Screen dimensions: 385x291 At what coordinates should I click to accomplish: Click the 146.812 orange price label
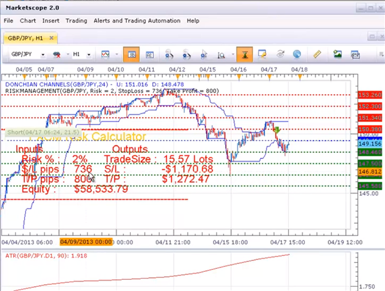coord(370,171)
